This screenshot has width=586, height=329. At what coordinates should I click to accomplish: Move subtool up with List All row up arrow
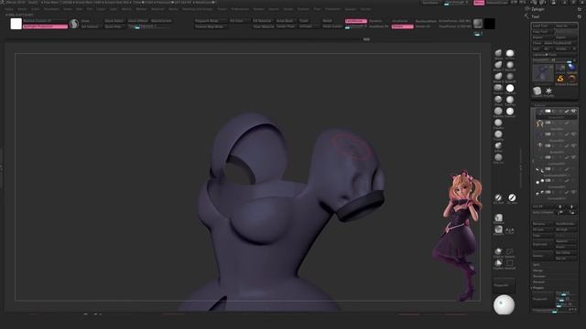click(x=559, y=207)
